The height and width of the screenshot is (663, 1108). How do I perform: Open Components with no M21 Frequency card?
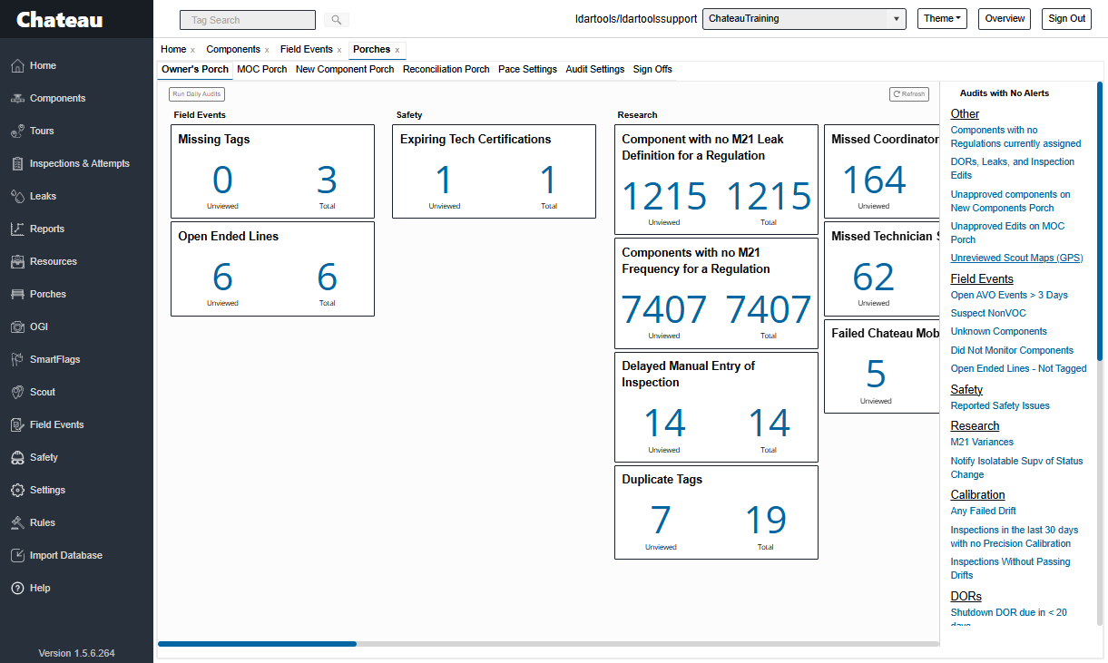[716, 294]
